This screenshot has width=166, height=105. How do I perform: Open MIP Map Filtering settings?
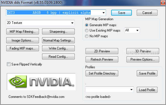[x=22, y=32]
